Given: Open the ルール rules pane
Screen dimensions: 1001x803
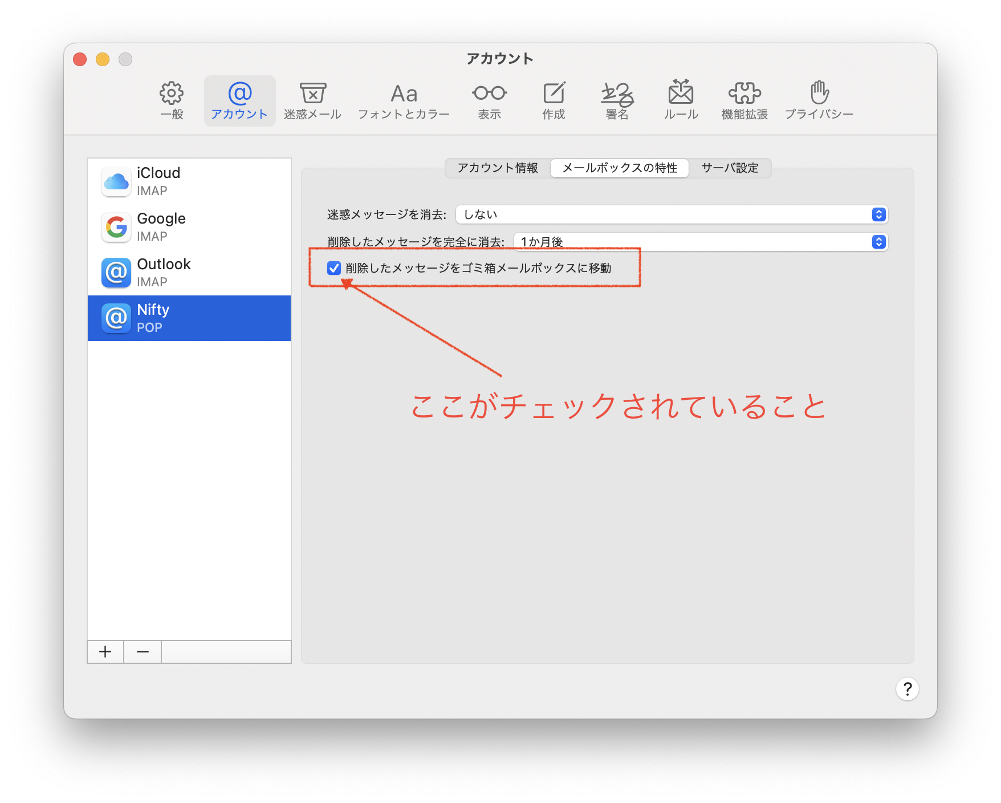Looking at the screenshot, I should tap(681, 100).
